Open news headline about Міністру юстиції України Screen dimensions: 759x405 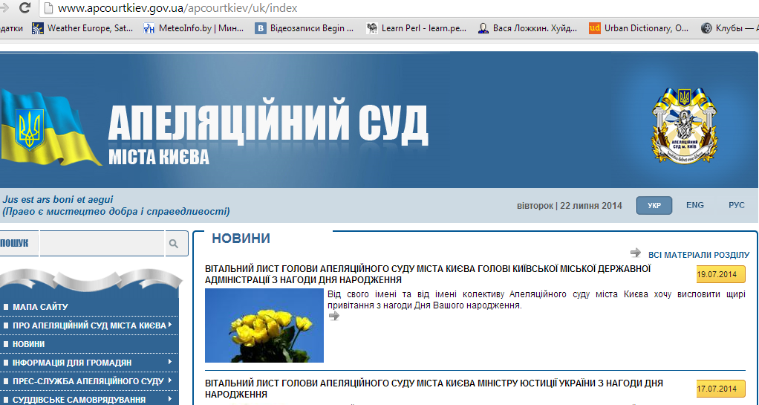point(434,388)
